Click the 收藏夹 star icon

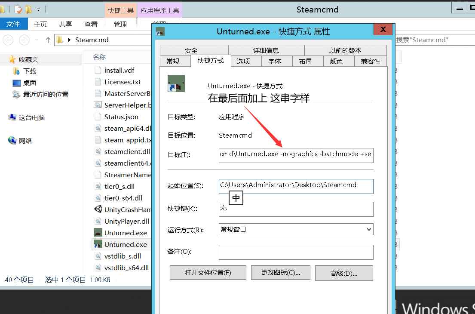(12, 59)
